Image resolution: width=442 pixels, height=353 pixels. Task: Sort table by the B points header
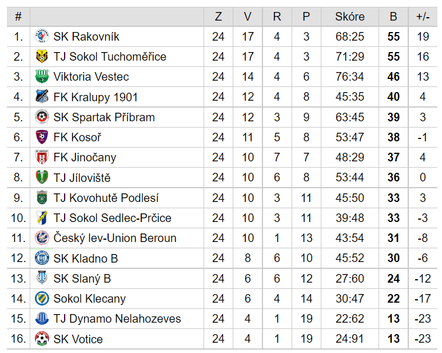click(x=393, y=17)
